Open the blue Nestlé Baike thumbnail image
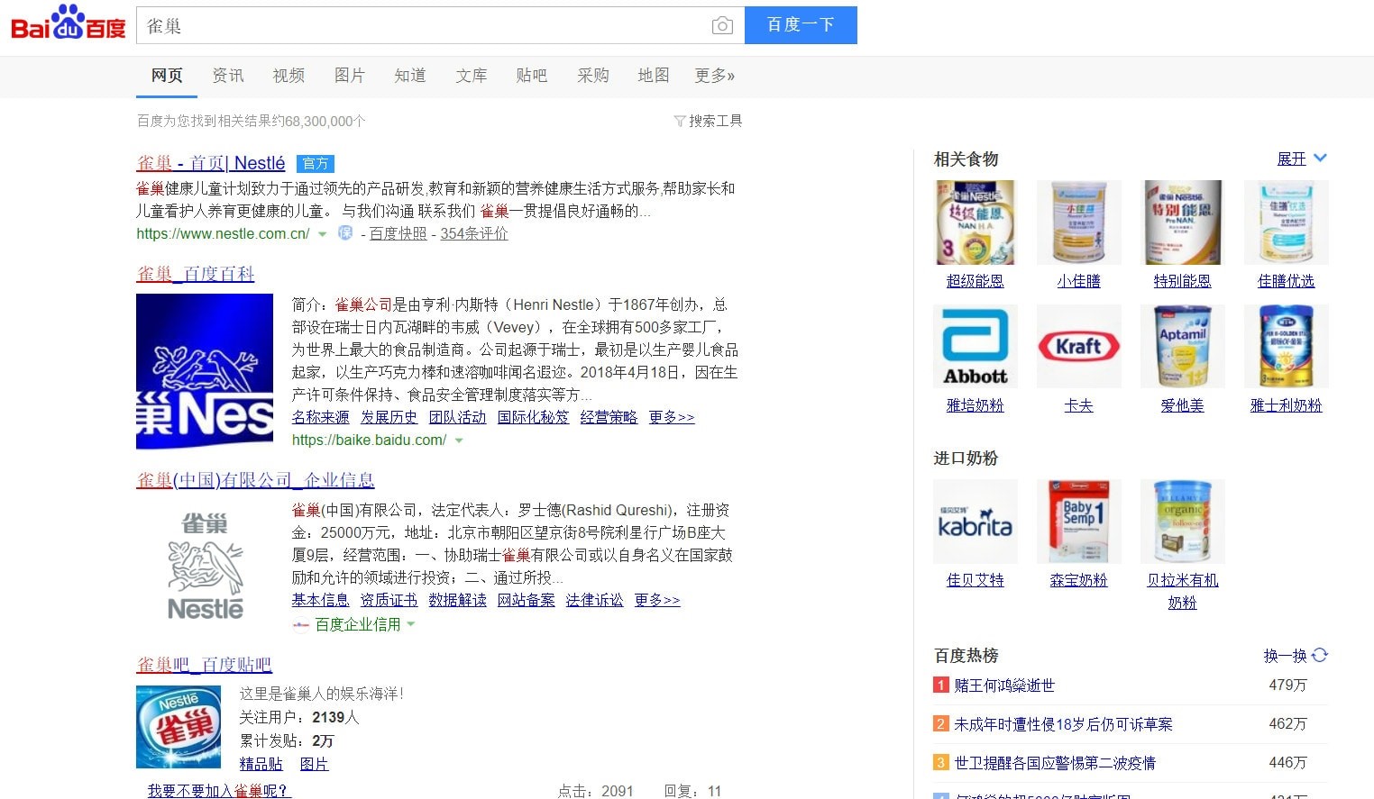The width and height of the screenshot is (1374, 799). coord(205,371)
